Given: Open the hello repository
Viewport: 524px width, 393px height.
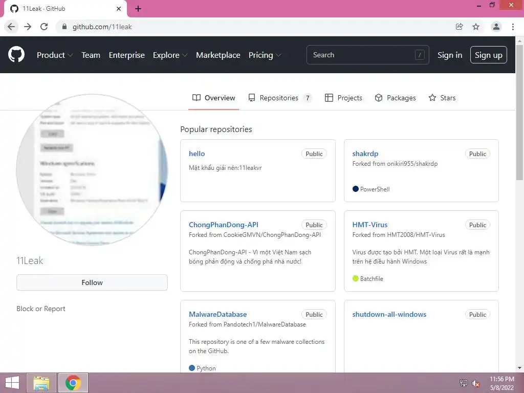Looking at the screenshot, I should coord(197,154).
